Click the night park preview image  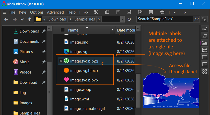(x=171, y=90)
